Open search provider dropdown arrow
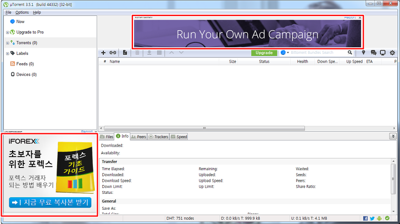Viewport: 400px width, 224px height. pos(288,53)
